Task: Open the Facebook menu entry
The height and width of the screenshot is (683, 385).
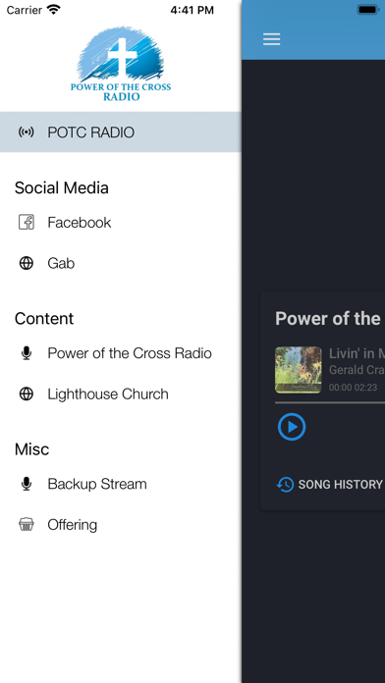Action: (121, 222)
